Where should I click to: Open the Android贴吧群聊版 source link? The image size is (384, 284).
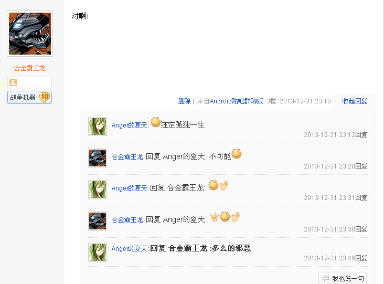[236, 101]
